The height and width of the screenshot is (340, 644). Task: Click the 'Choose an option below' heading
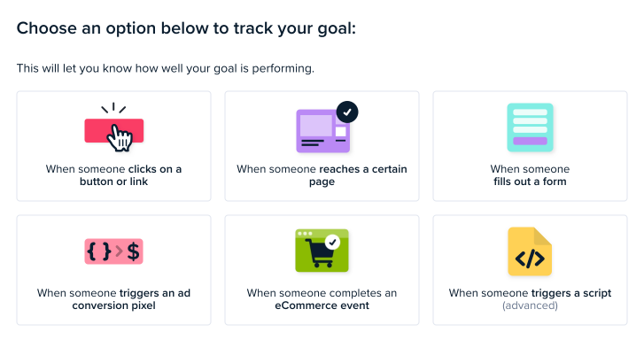(186, 28)
